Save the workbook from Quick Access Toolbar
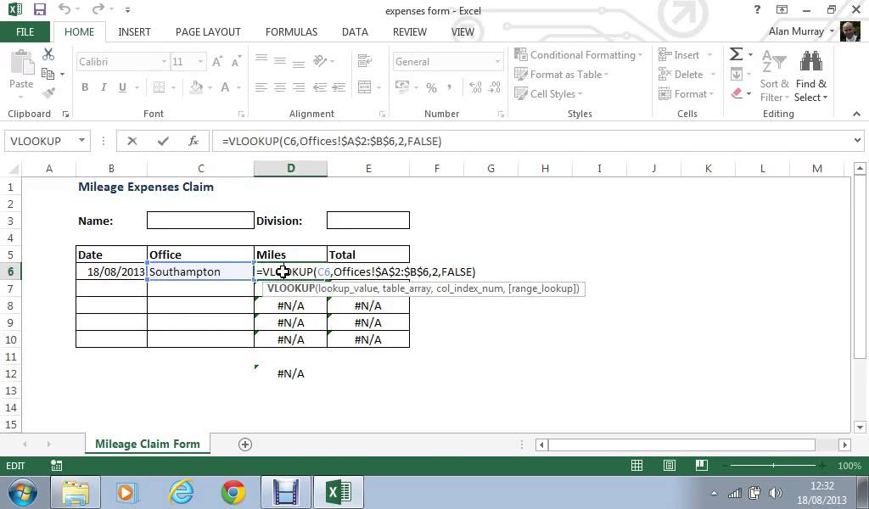This screenshot has width=869, height=509. click(x=39, y=10)
